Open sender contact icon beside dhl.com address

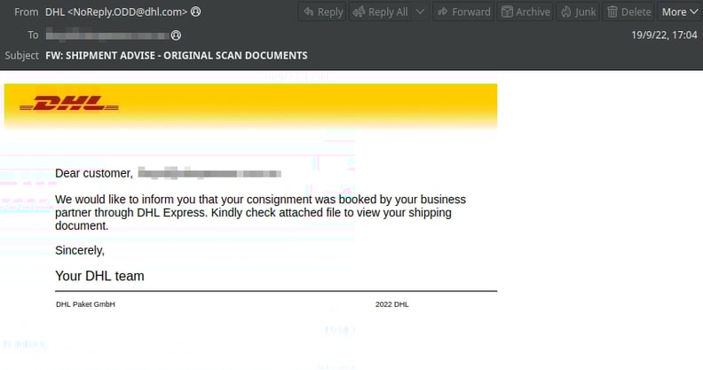tap(196, 12)
